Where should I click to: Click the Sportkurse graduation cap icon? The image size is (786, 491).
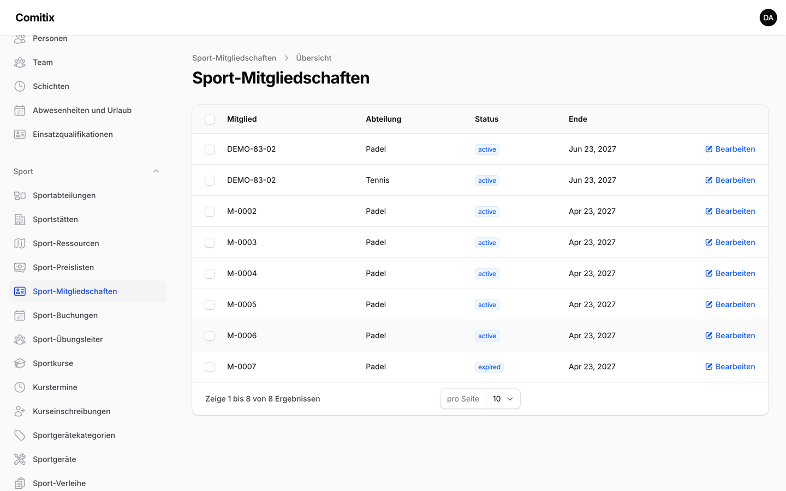pos(20,363)
